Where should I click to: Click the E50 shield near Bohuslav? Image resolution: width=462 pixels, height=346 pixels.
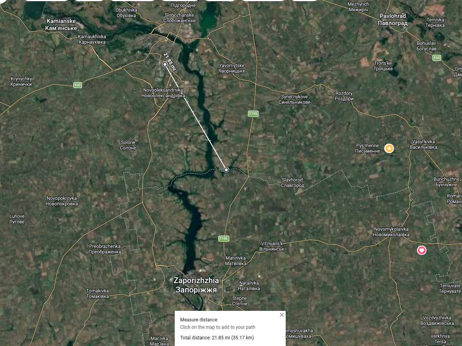pyautogui.click(x=437, y=58)
